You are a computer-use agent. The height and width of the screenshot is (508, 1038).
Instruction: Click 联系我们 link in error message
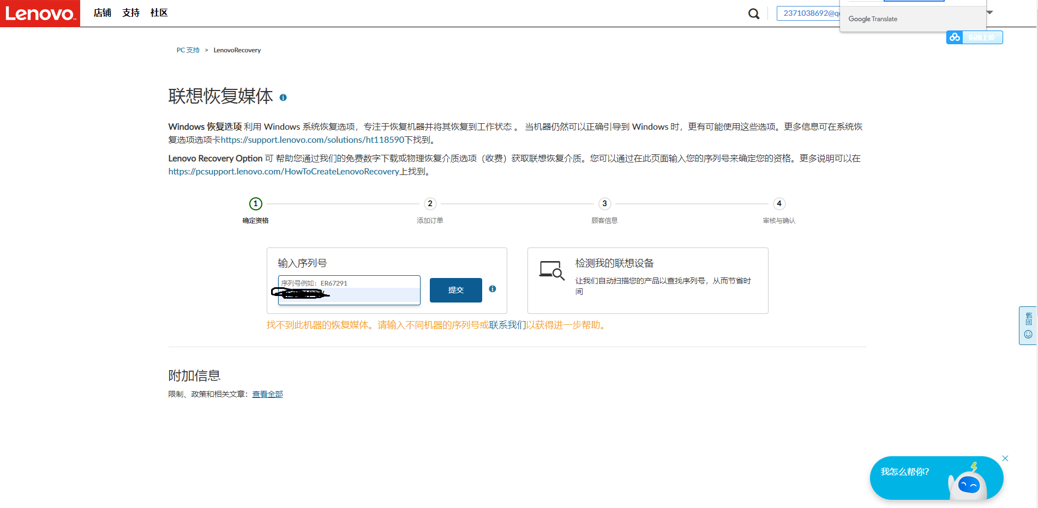(507, 325)
